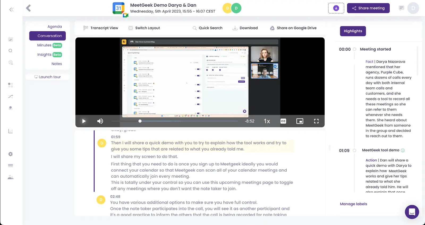Image resolution: width=425 pixels, height=225 pixels.
Task: Open the Agenda tab
Action: tap(55, 27)
